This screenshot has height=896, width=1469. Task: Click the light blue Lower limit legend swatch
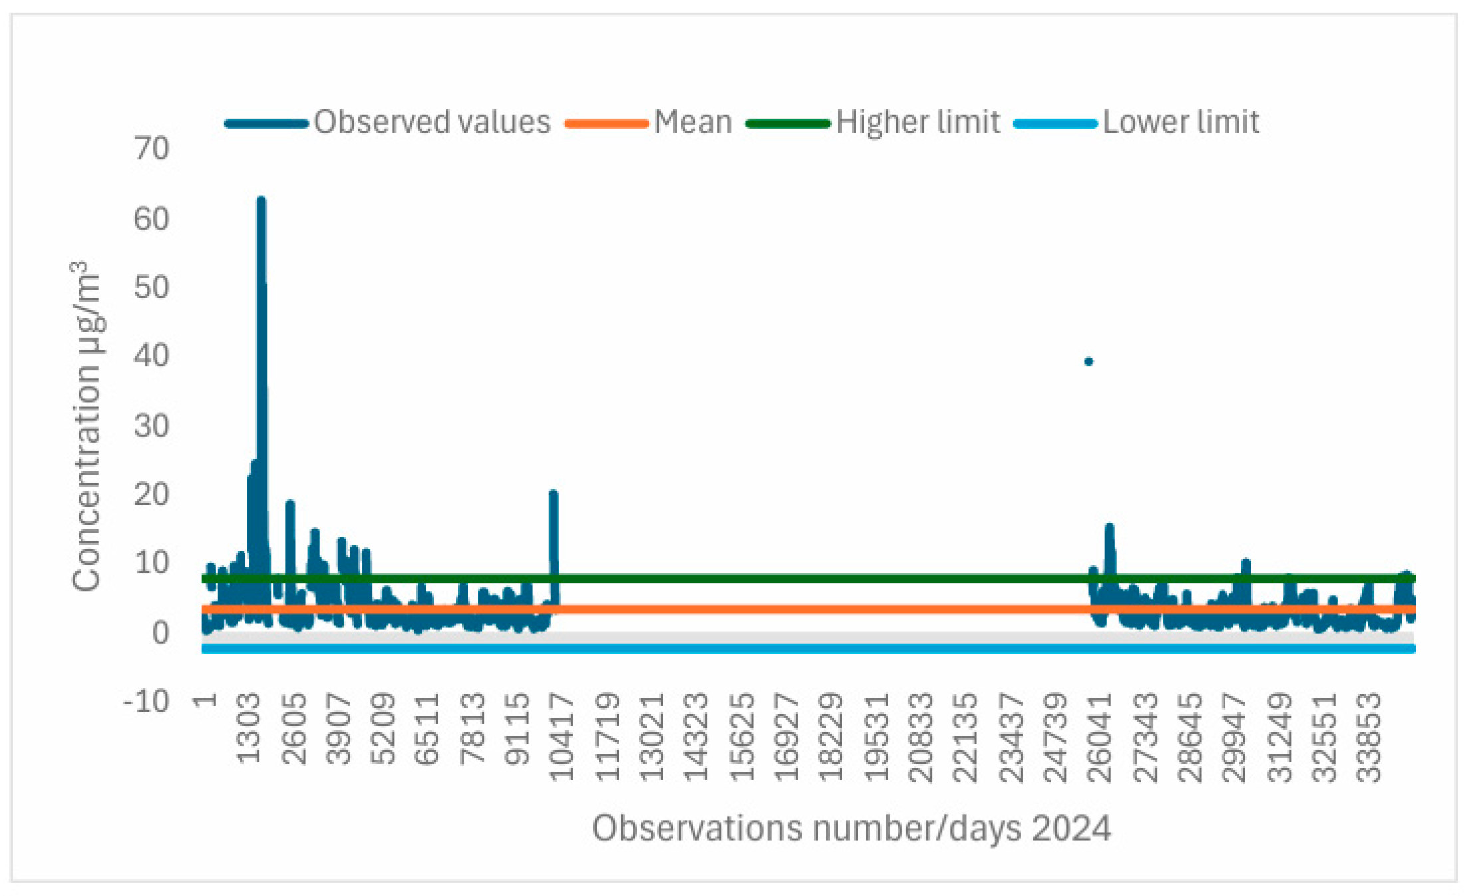pyautogui.click(x=1055, y=124)
